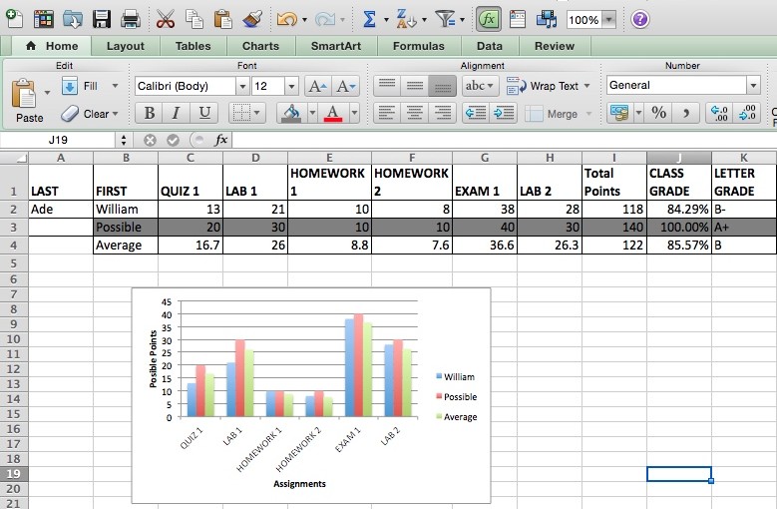Switch to the Charts ribbon tab
The image size is (777, 509).
point(260,46)
